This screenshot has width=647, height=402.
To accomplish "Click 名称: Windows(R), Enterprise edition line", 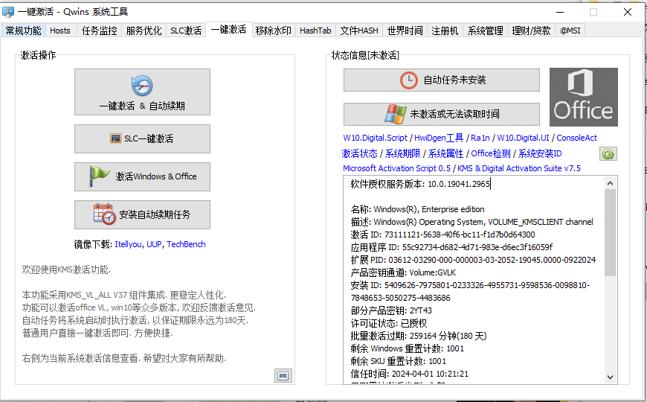I will click(x=417, y=209).
